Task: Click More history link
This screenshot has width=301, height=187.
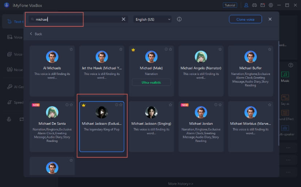Action: 181,184
